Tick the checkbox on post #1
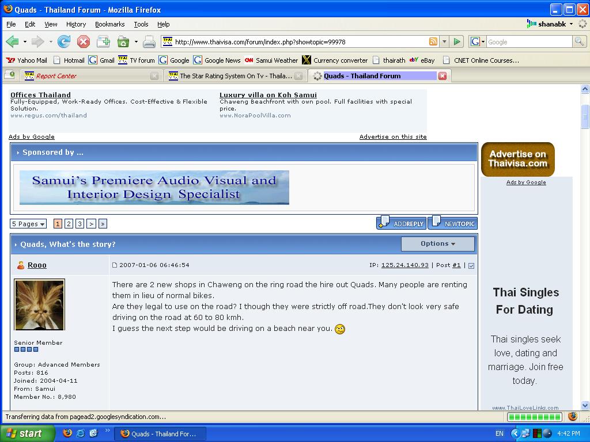The height and width of the screenshot is (442, 590). coord(471,266)
